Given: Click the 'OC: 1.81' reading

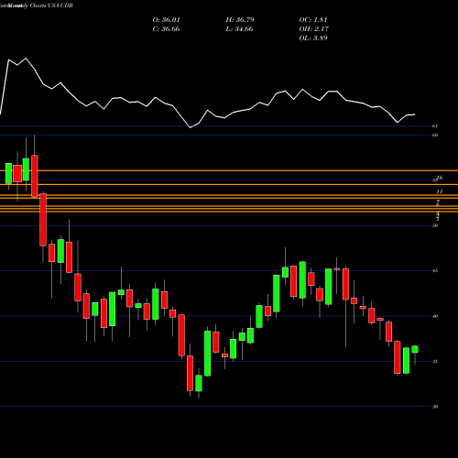Looking at the screenshot, I should 313,20.
